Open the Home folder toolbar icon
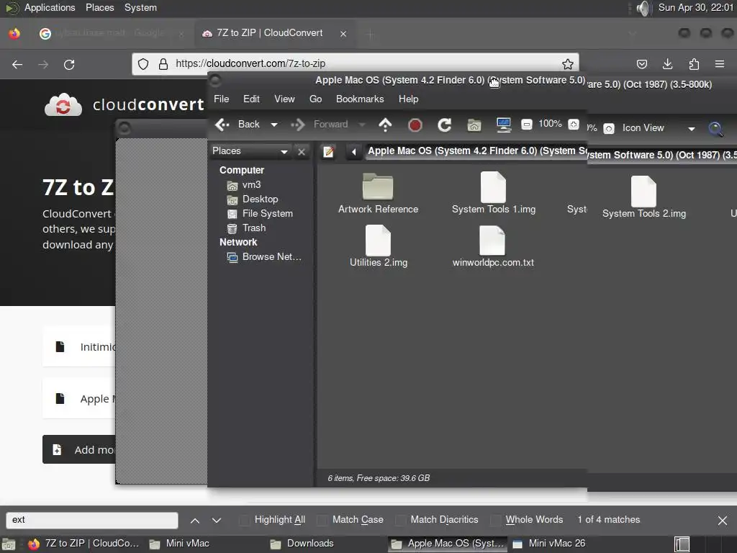Image resolution: width=737 pixels, height=553 pixels. [x=474, y=125]
